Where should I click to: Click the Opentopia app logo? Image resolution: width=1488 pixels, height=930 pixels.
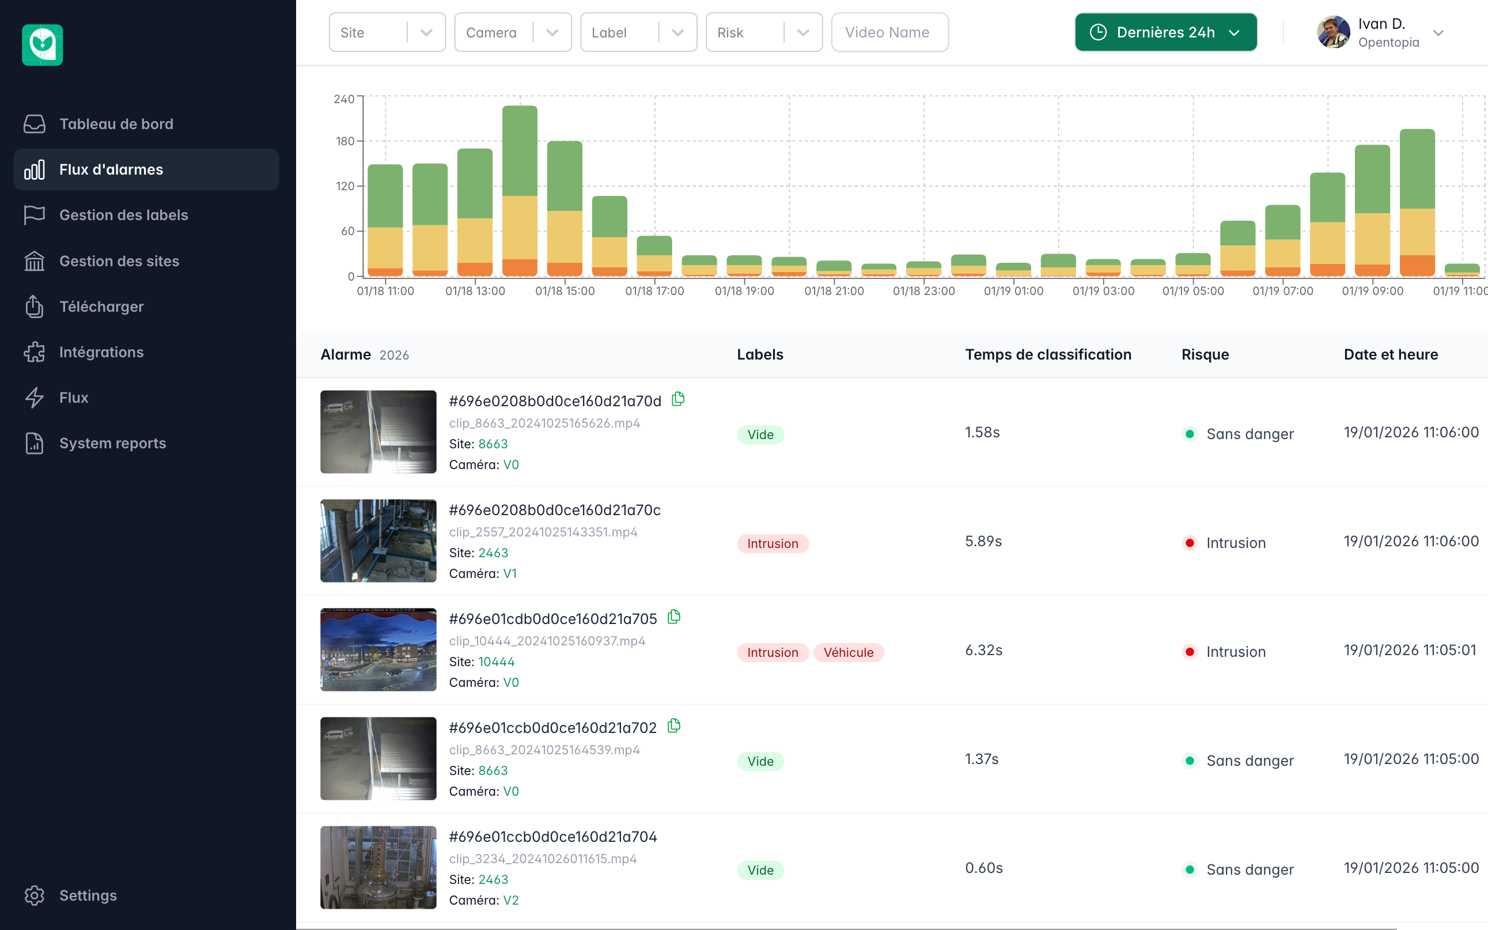42,44
